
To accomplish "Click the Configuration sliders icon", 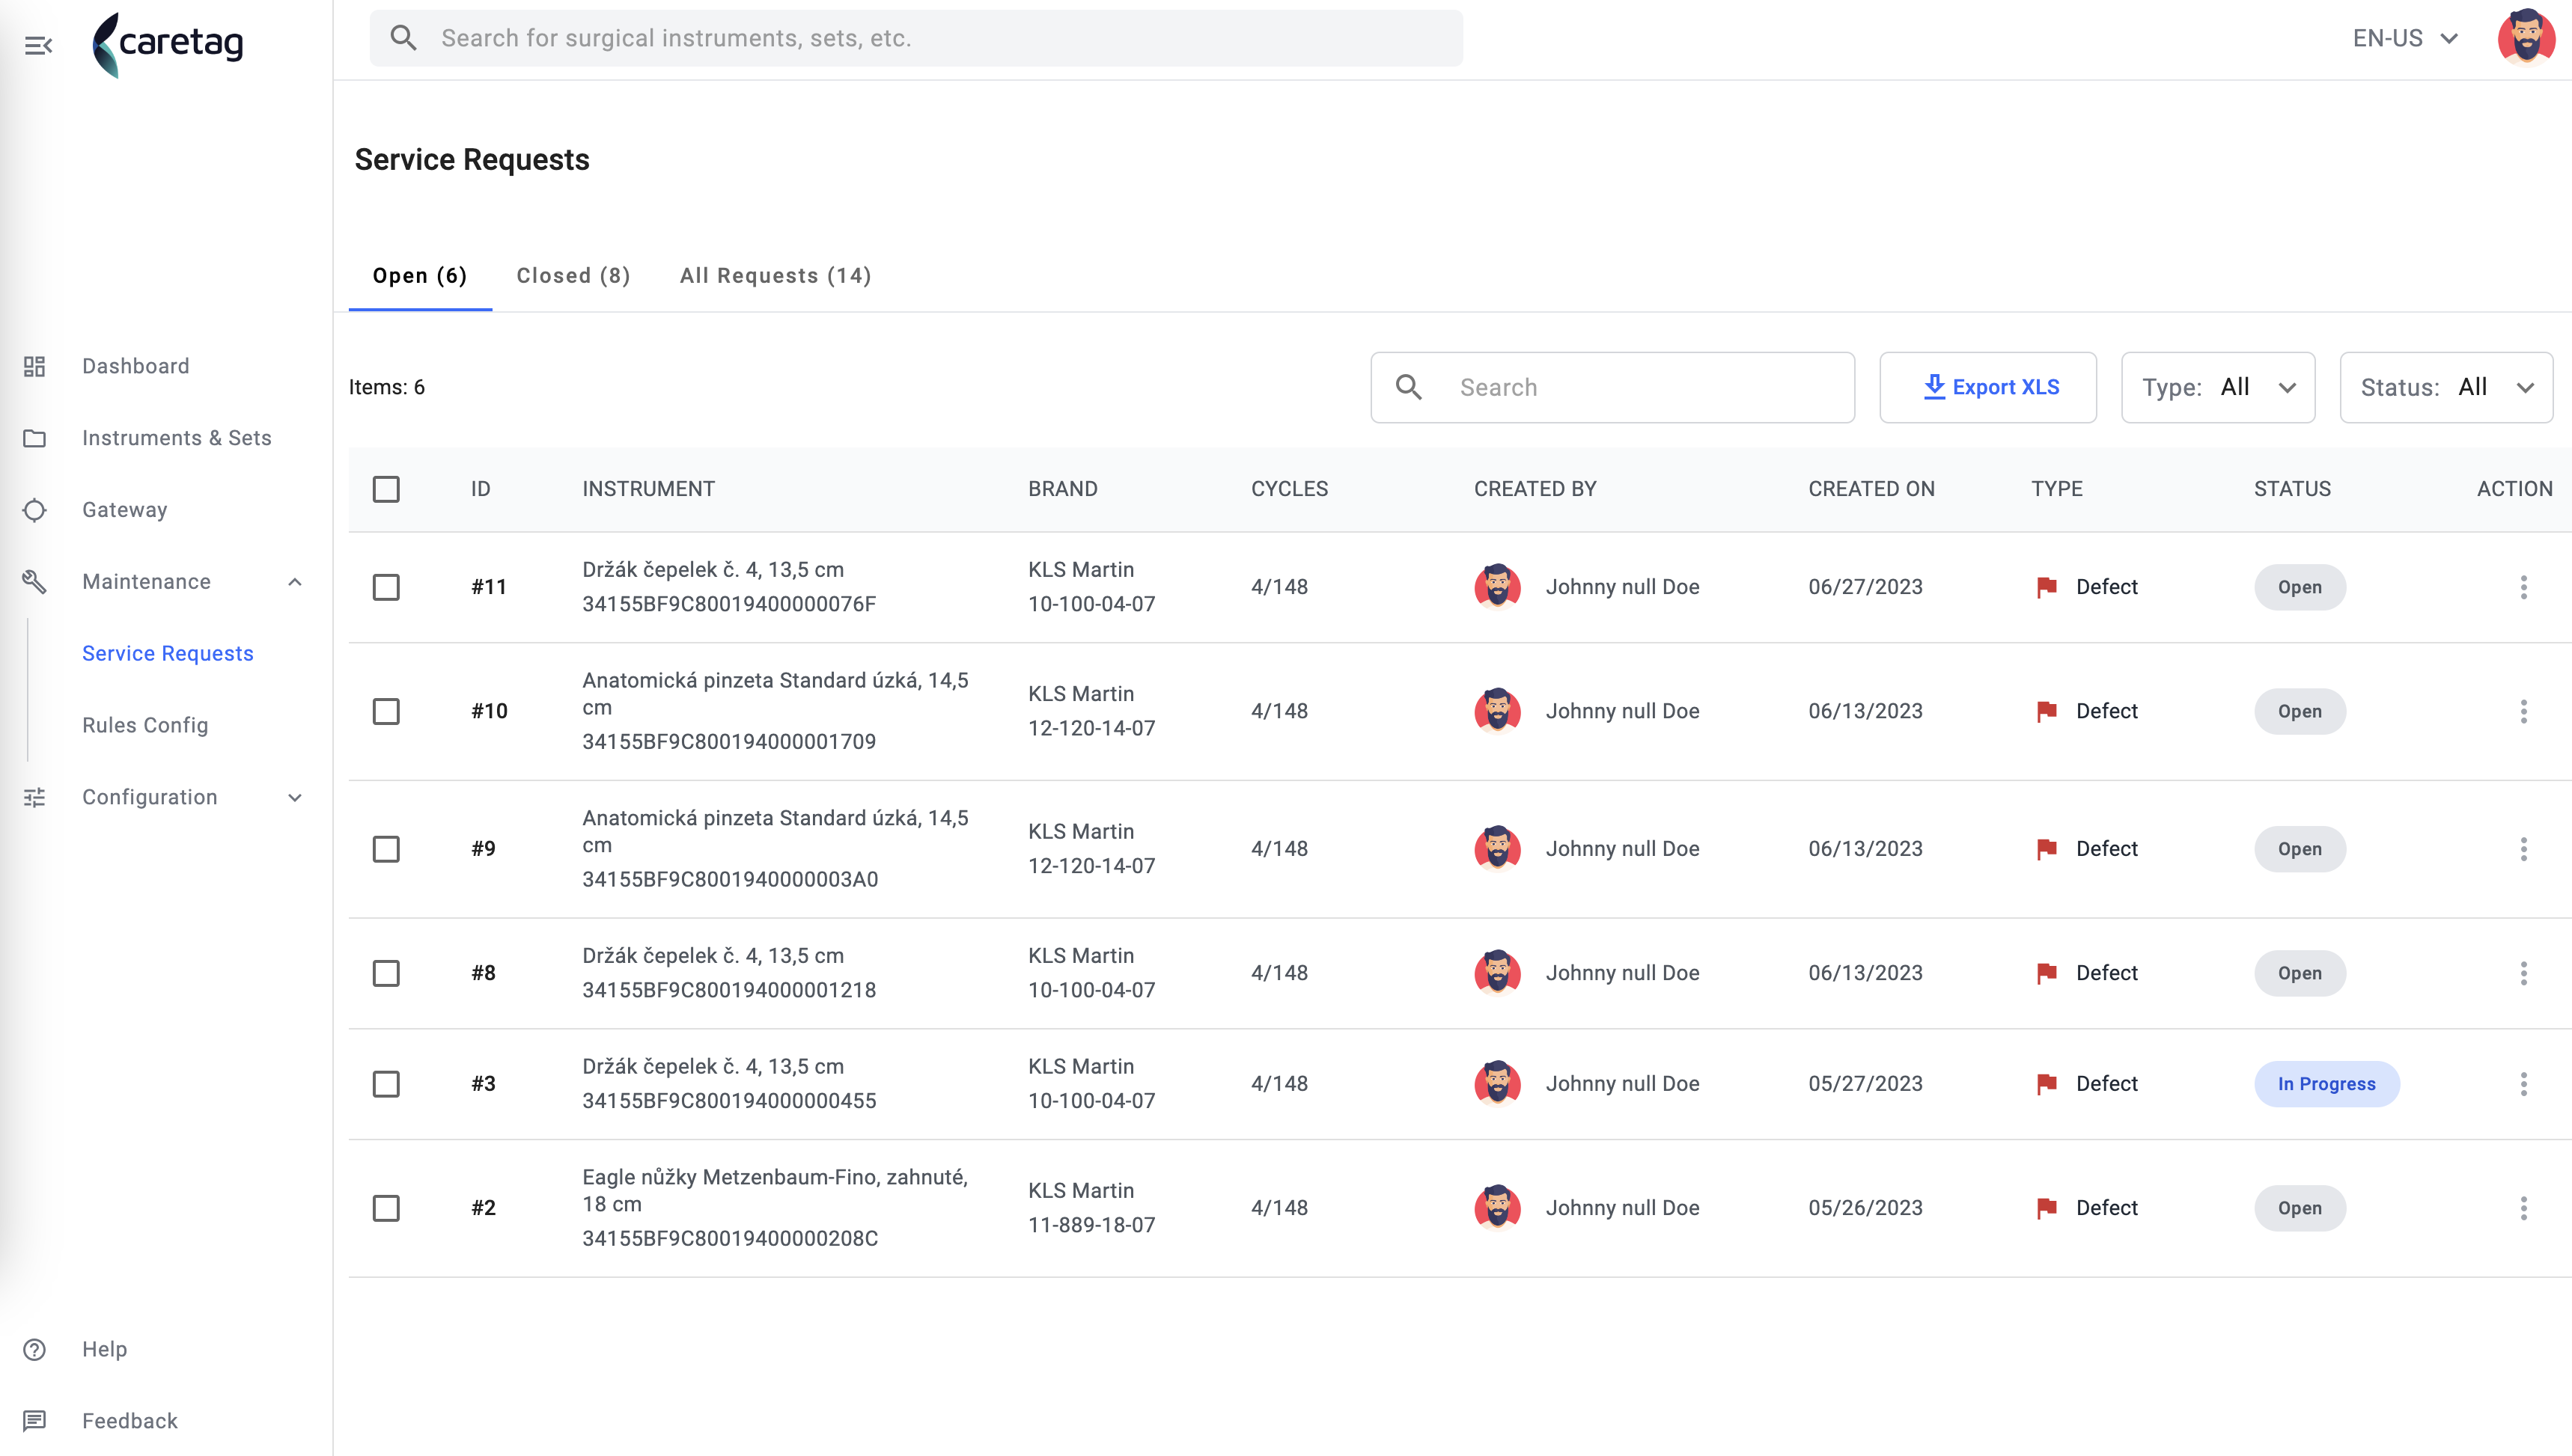I will tap(35, 797).
